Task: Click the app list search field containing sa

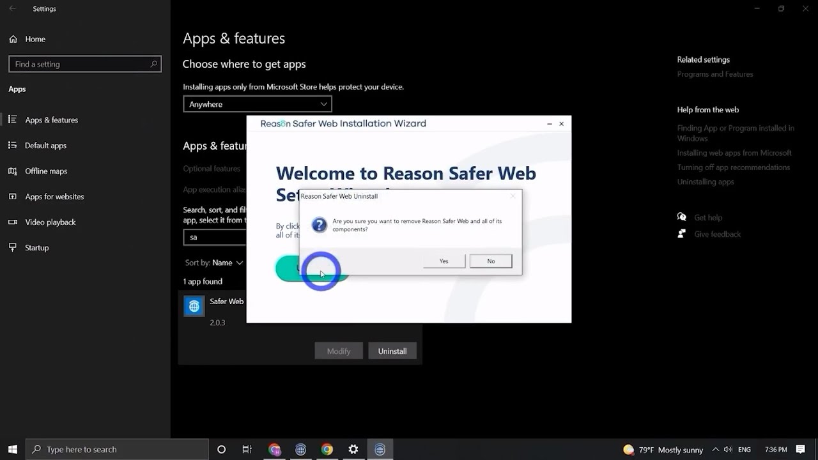Action: point(215,237)
